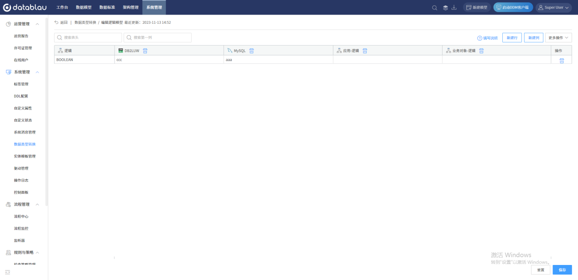Screen dimensions: 578x280
Task: Open the Super User account menu
Action: 554,7
